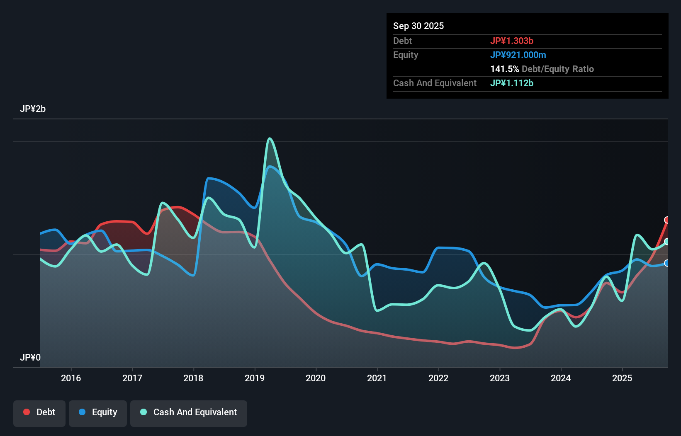Toggle the Equity series visibility
Image resolution: width=681 pixels, height=436 pixels.
pos(97,412)
